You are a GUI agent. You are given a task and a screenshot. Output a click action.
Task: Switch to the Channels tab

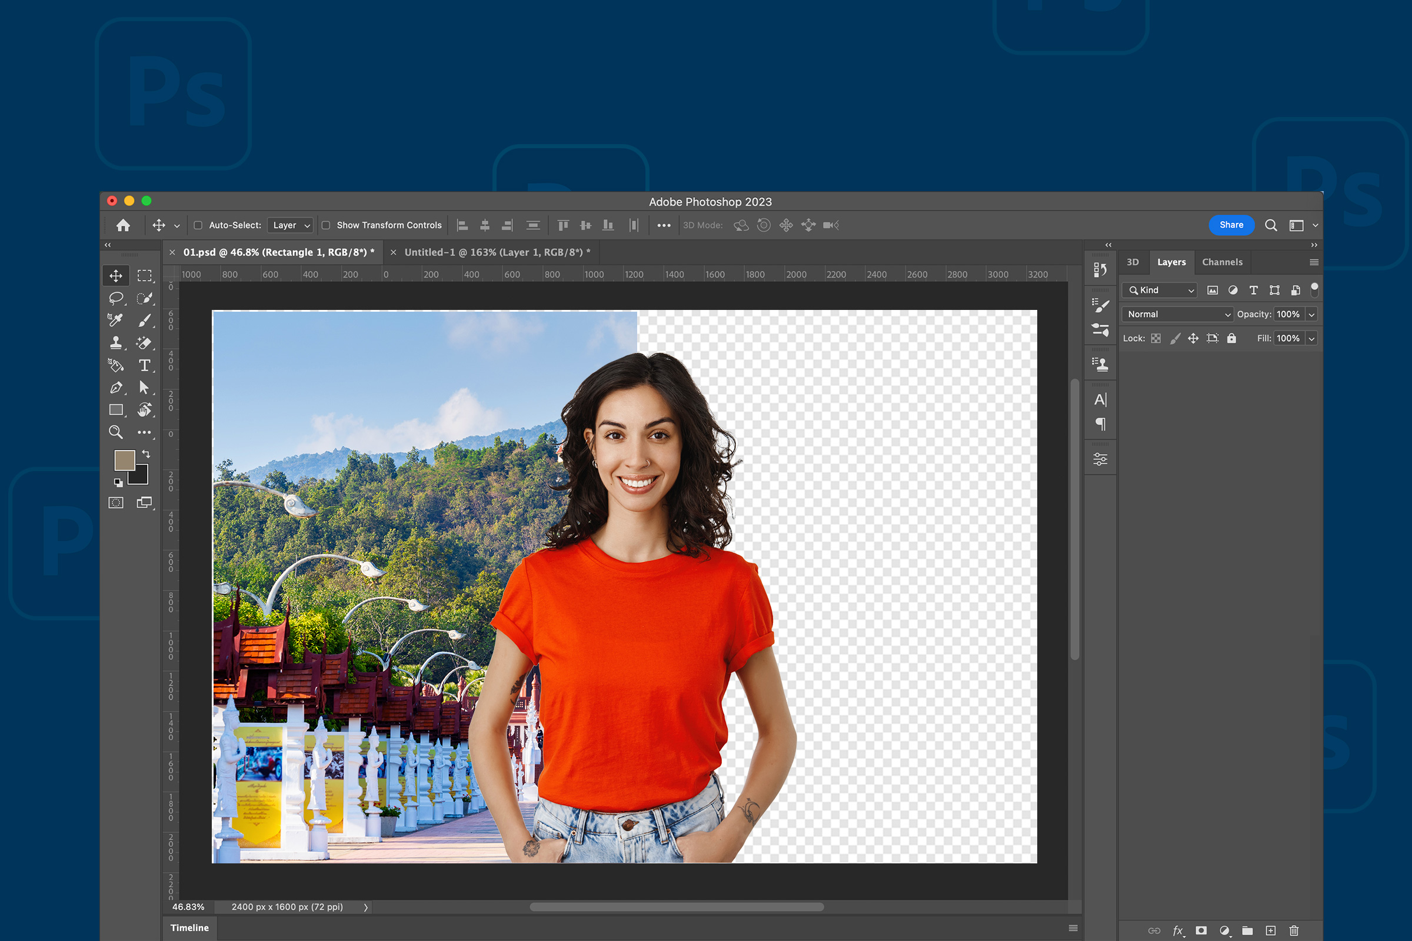[1223, 262]
